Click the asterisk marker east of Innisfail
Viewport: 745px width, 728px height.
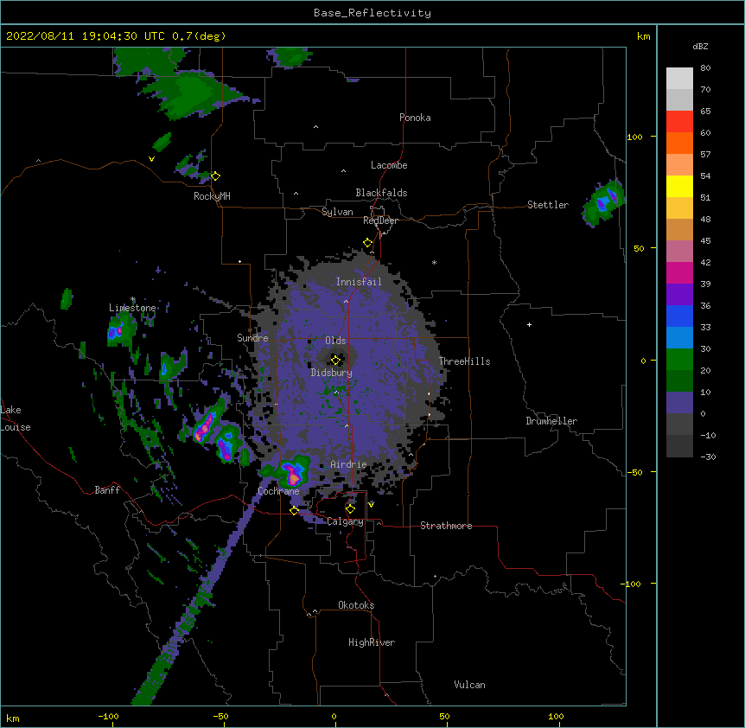tap(434, 262)
